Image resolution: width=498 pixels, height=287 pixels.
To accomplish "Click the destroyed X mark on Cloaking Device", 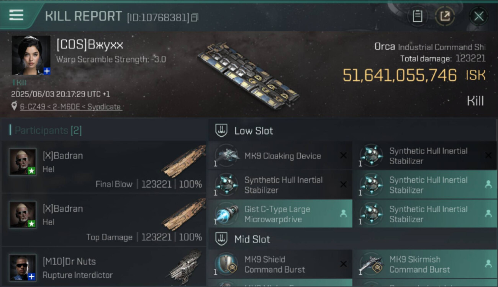I will coord(343,155).
